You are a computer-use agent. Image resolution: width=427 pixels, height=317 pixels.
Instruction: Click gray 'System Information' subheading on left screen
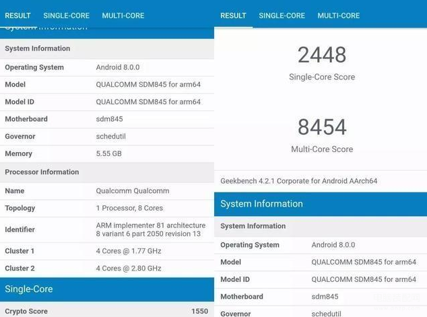click(x=38, y=48)
